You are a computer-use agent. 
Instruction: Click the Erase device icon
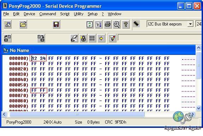74,38
